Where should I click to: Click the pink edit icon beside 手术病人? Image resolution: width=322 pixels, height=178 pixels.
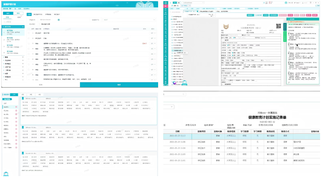[16, 118]
